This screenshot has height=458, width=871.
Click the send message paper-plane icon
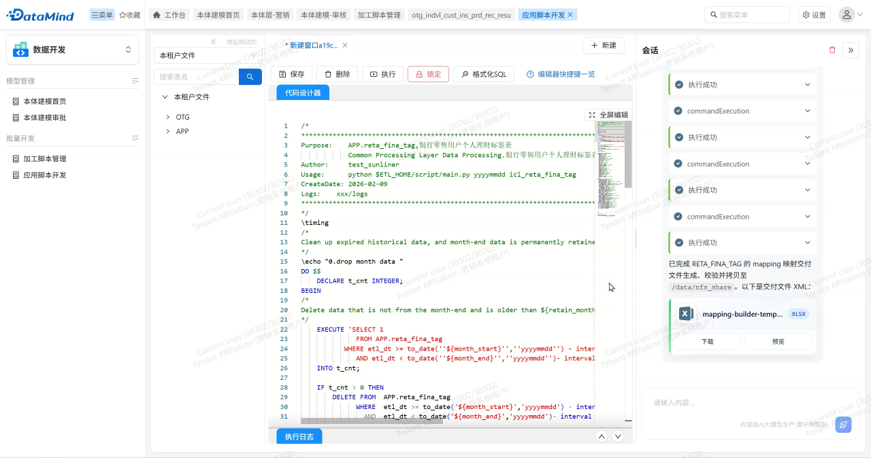(x=843, y=425)
